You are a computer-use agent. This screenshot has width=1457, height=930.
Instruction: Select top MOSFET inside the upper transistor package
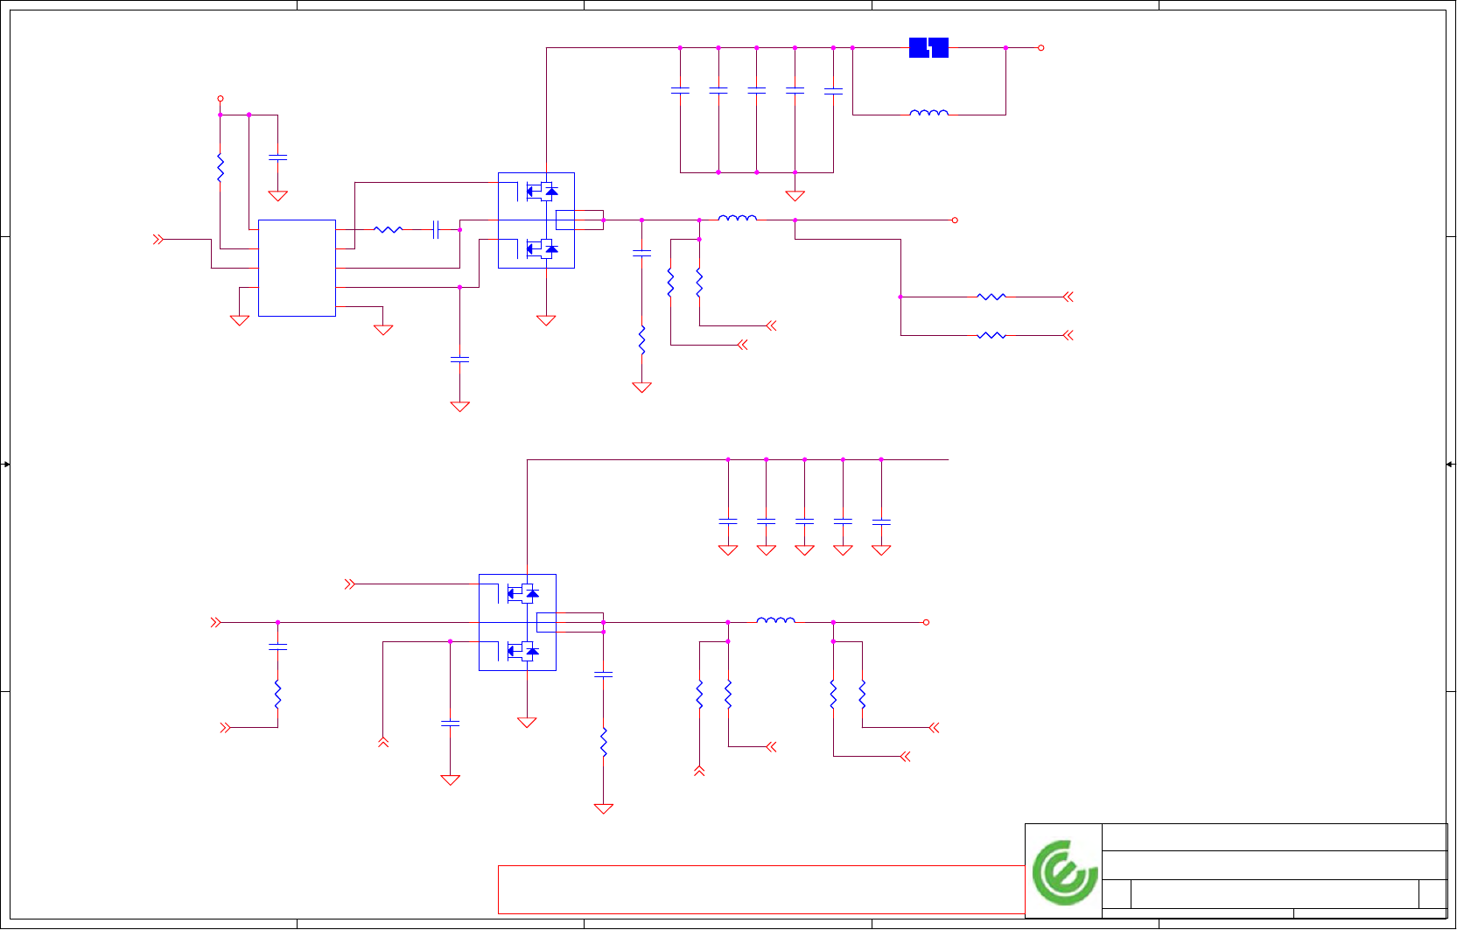pos(543,190)
